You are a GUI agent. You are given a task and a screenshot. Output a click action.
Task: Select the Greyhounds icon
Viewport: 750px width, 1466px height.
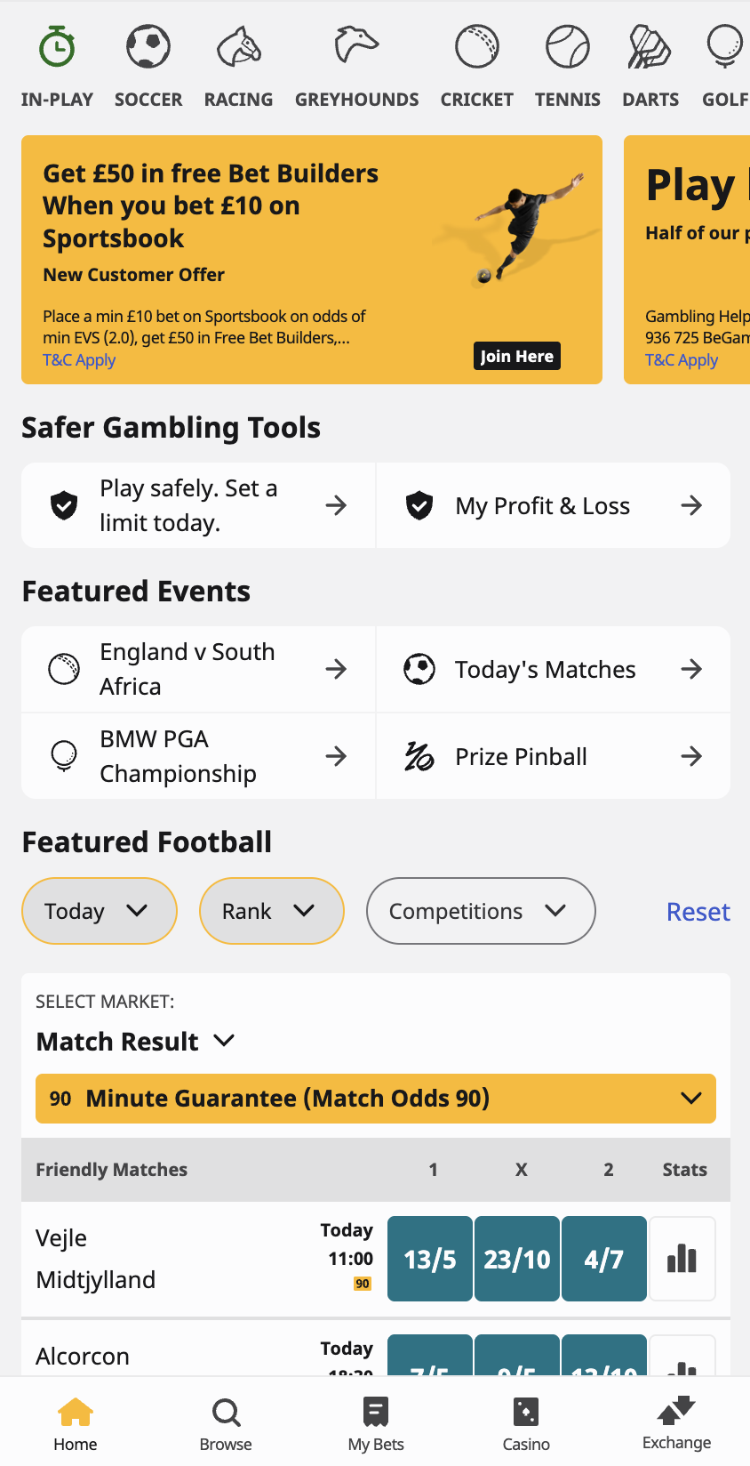356,47
